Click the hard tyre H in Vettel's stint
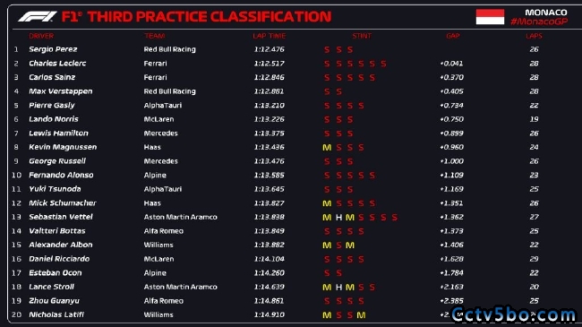Image resolution: width=582 pixels, height=327 pixels. pos(338,218)
